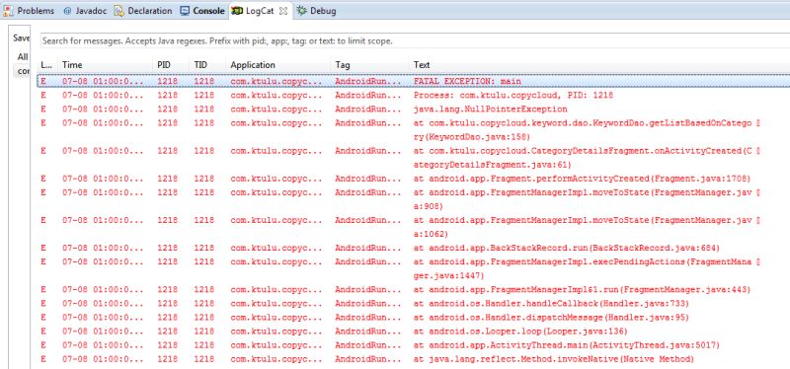790x369 pixels.
Task: Open the Problems tab
Action: tap(29, 11)
